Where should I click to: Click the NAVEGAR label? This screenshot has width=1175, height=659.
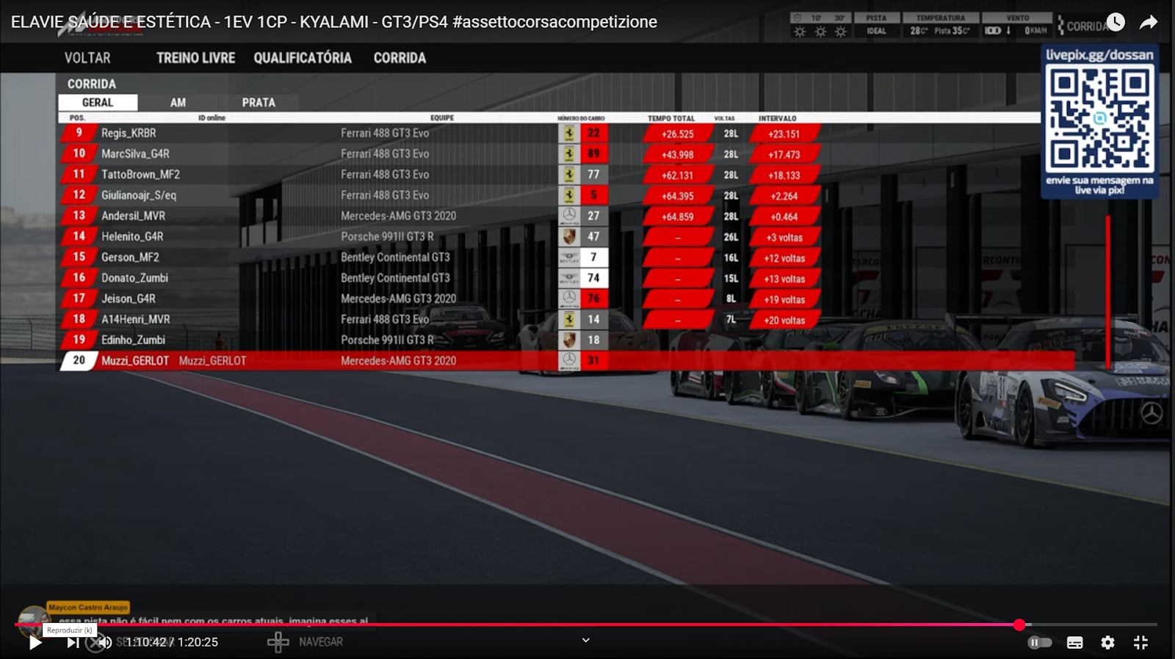pos(321,642)
